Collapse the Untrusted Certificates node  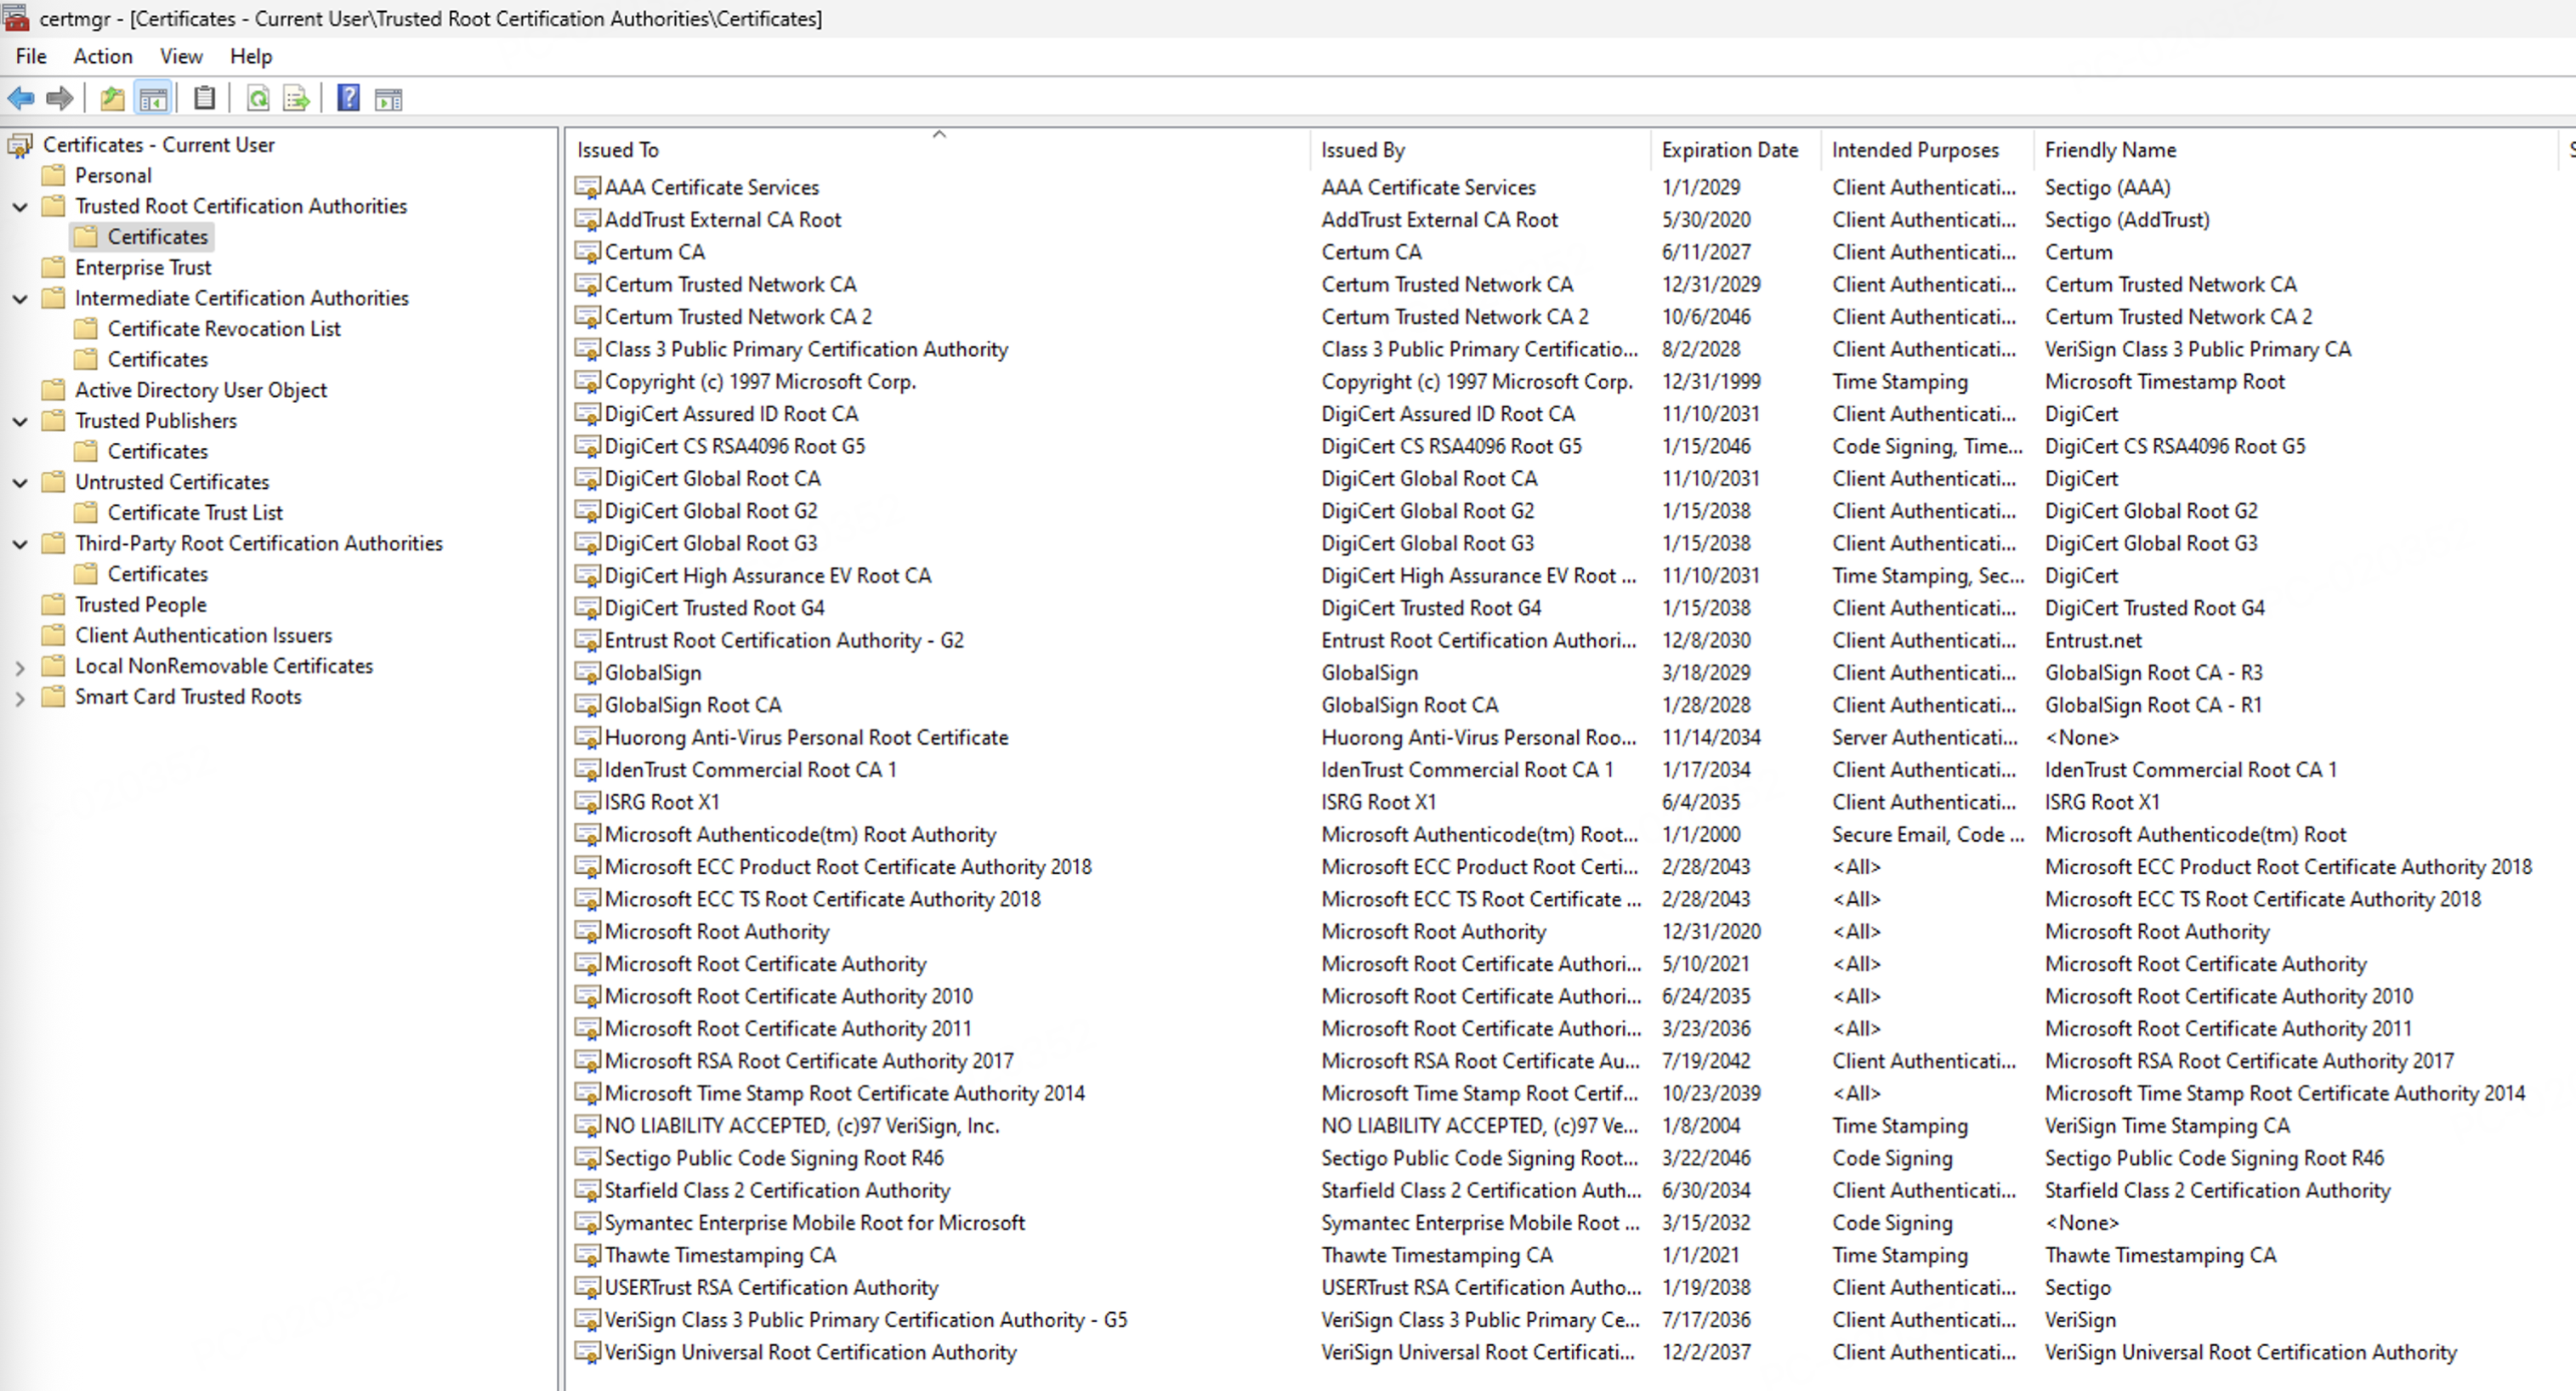20,483
